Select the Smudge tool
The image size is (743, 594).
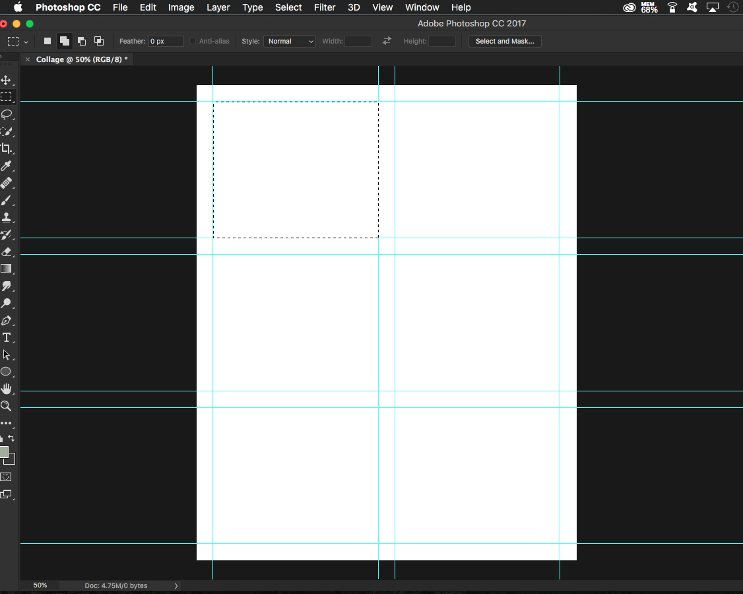(x=6, y=286)
